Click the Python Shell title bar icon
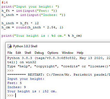This screenshot has height=99, width=110. (10, 46)
